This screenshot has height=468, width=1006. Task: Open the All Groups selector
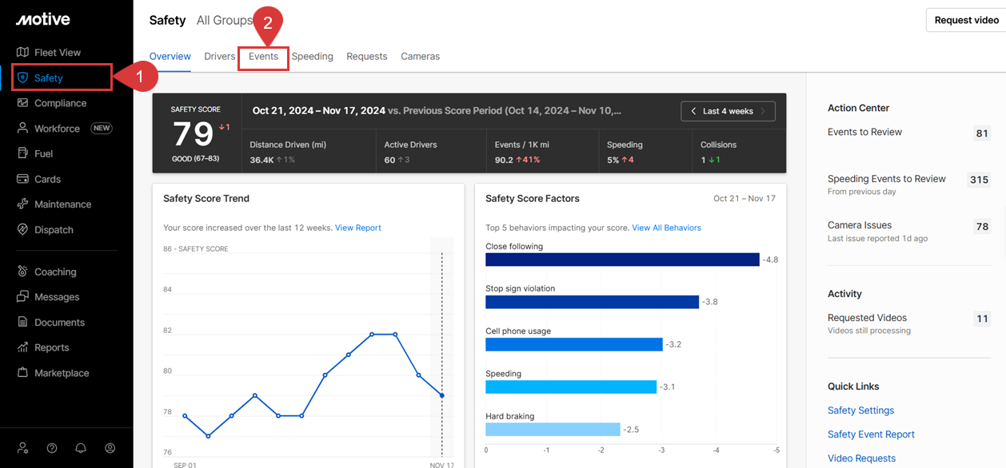coord(225,21)
